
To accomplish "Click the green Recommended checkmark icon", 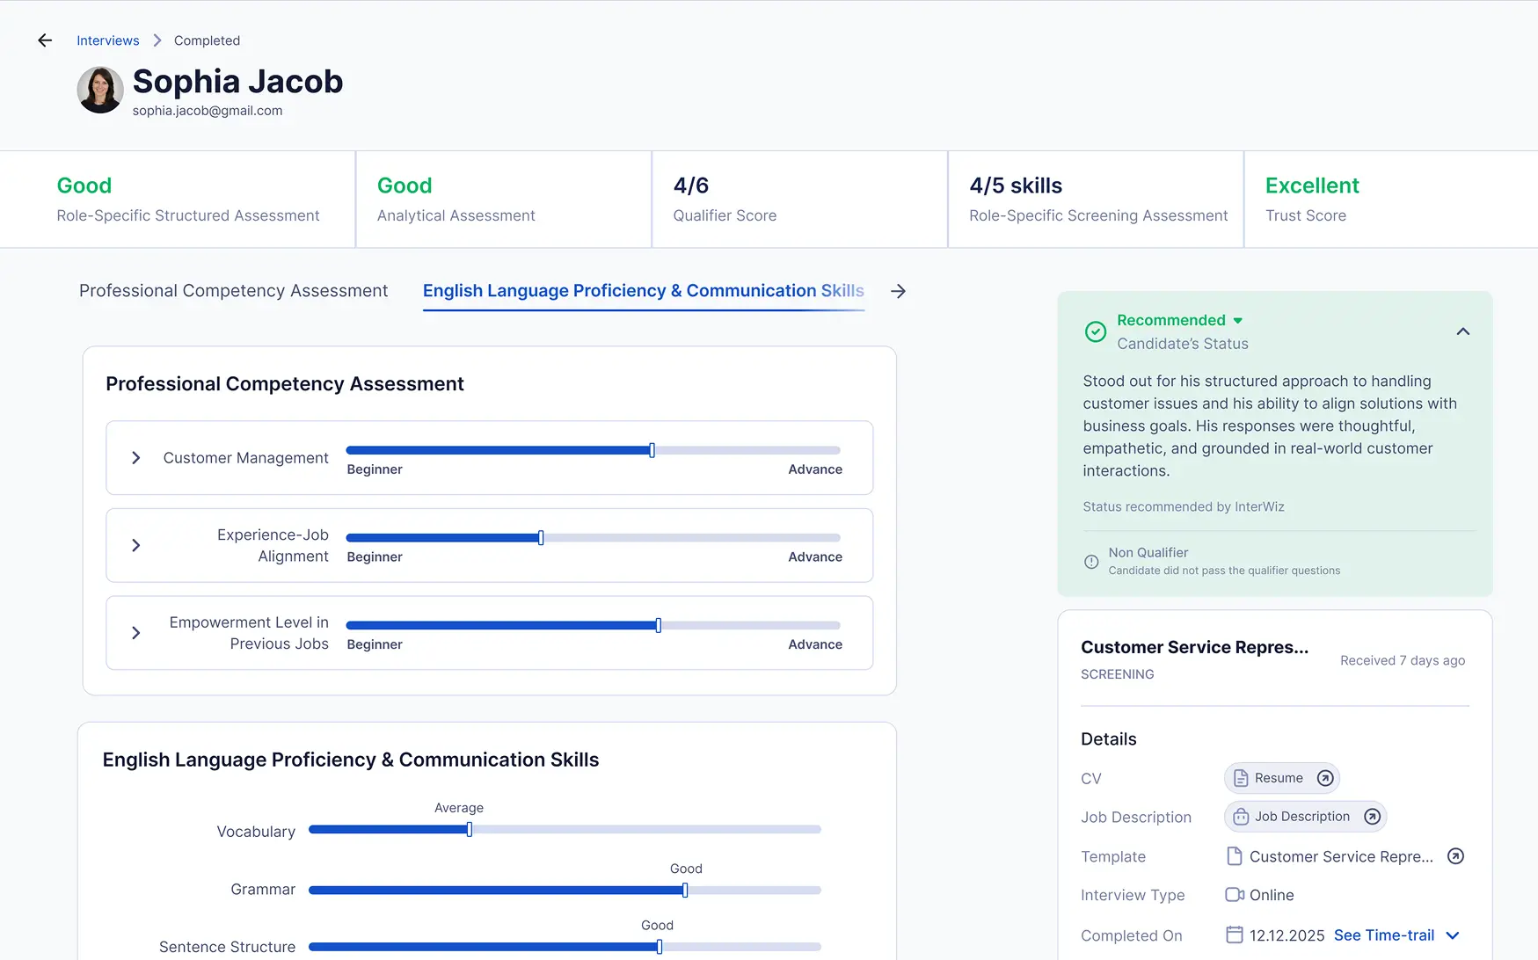I will tap(1096, 331).
